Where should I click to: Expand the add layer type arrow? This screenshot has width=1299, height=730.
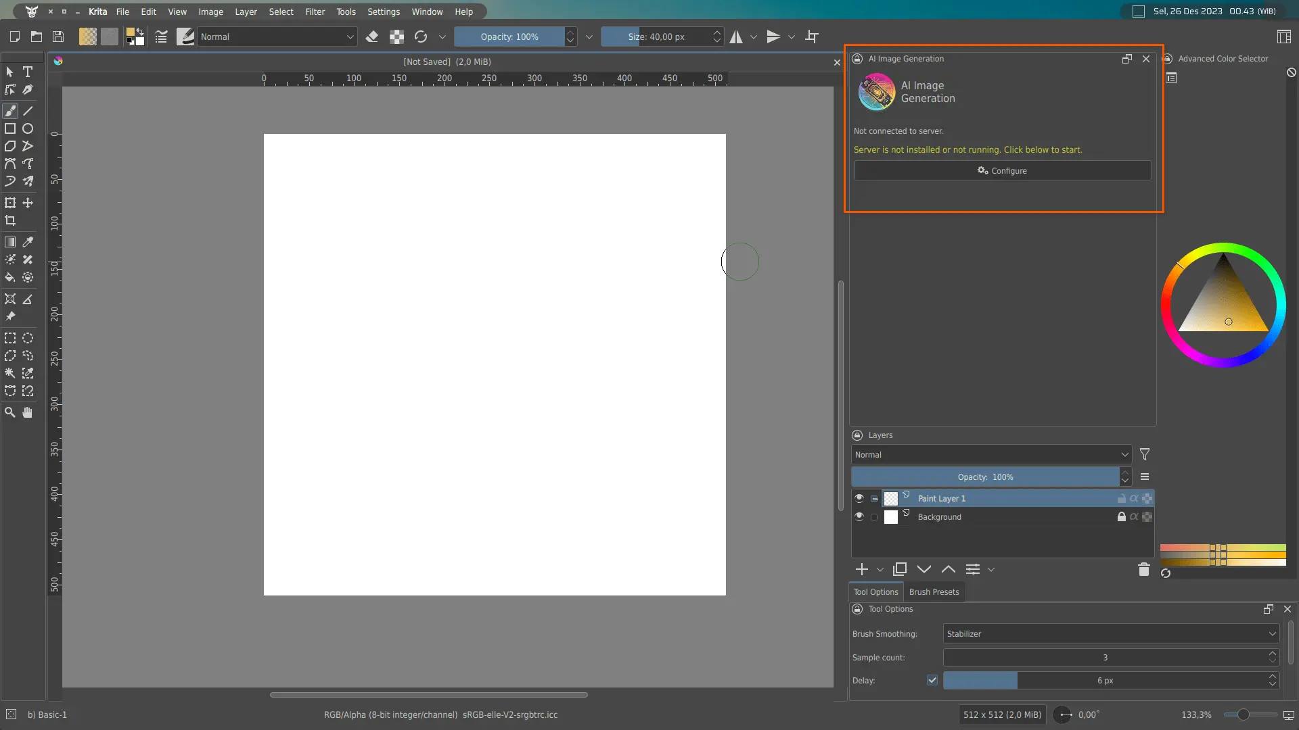[880, 570]
